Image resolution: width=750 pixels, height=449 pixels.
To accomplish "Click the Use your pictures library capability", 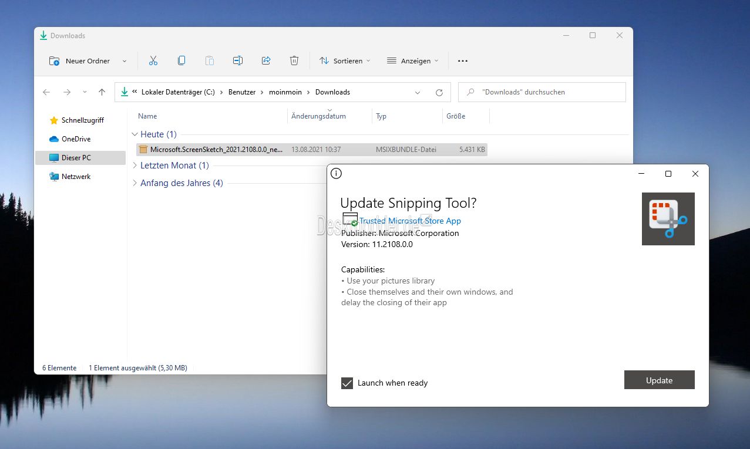I will click(x=388, y=281).
